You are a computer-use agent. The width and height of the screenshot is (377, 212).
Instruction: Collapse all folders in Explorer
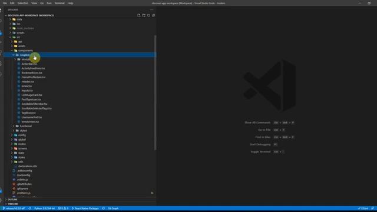[153, 15]
